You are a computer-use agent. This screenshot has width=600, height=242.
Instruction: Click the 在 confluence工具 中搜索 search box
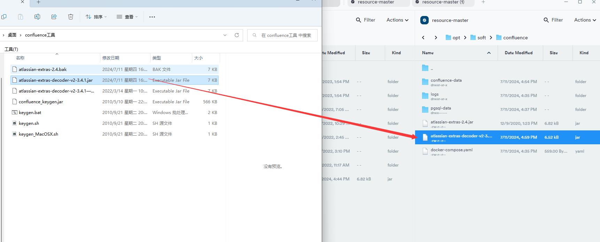tap(282, 35)
